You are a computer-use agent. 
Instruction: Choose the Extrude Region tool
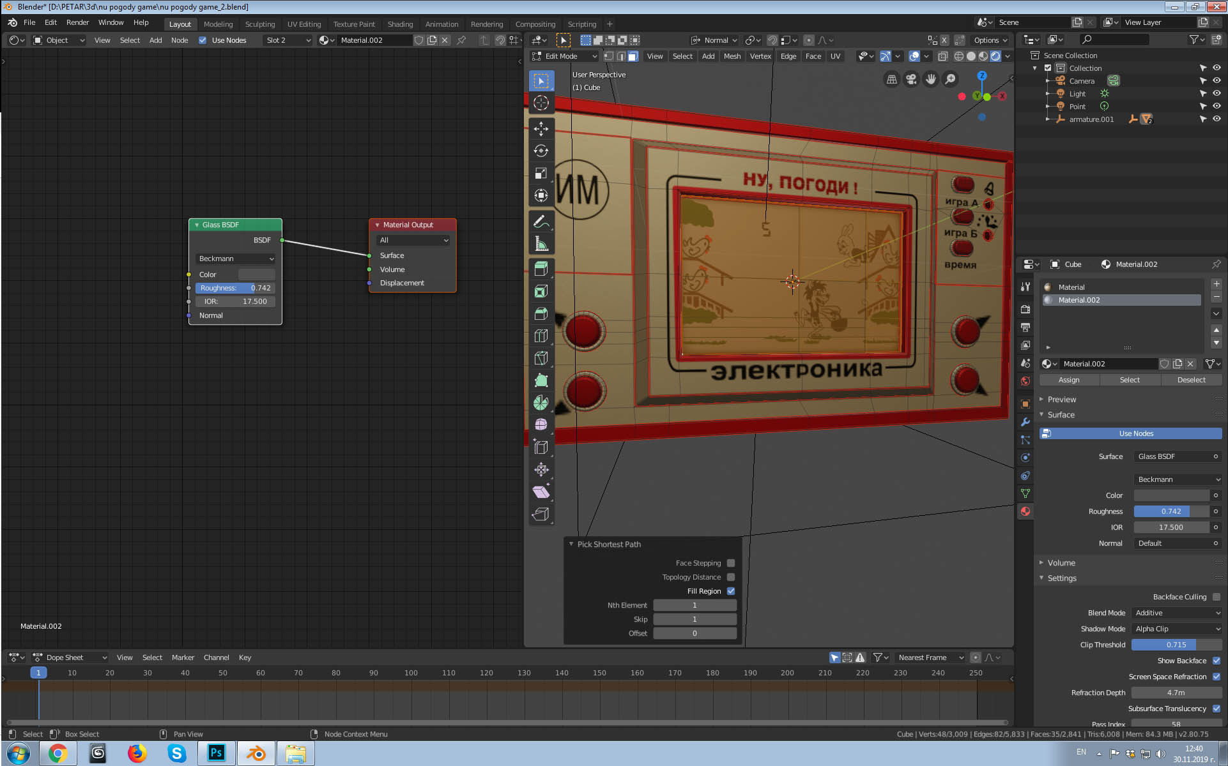(x=541, y=269)
